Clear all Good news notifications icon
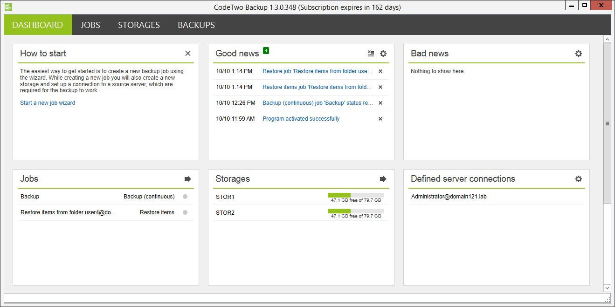 click(371, 54)
